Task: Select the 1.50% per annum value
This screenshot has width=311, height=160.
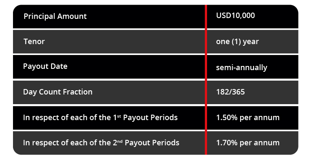Action: (248, 118)
